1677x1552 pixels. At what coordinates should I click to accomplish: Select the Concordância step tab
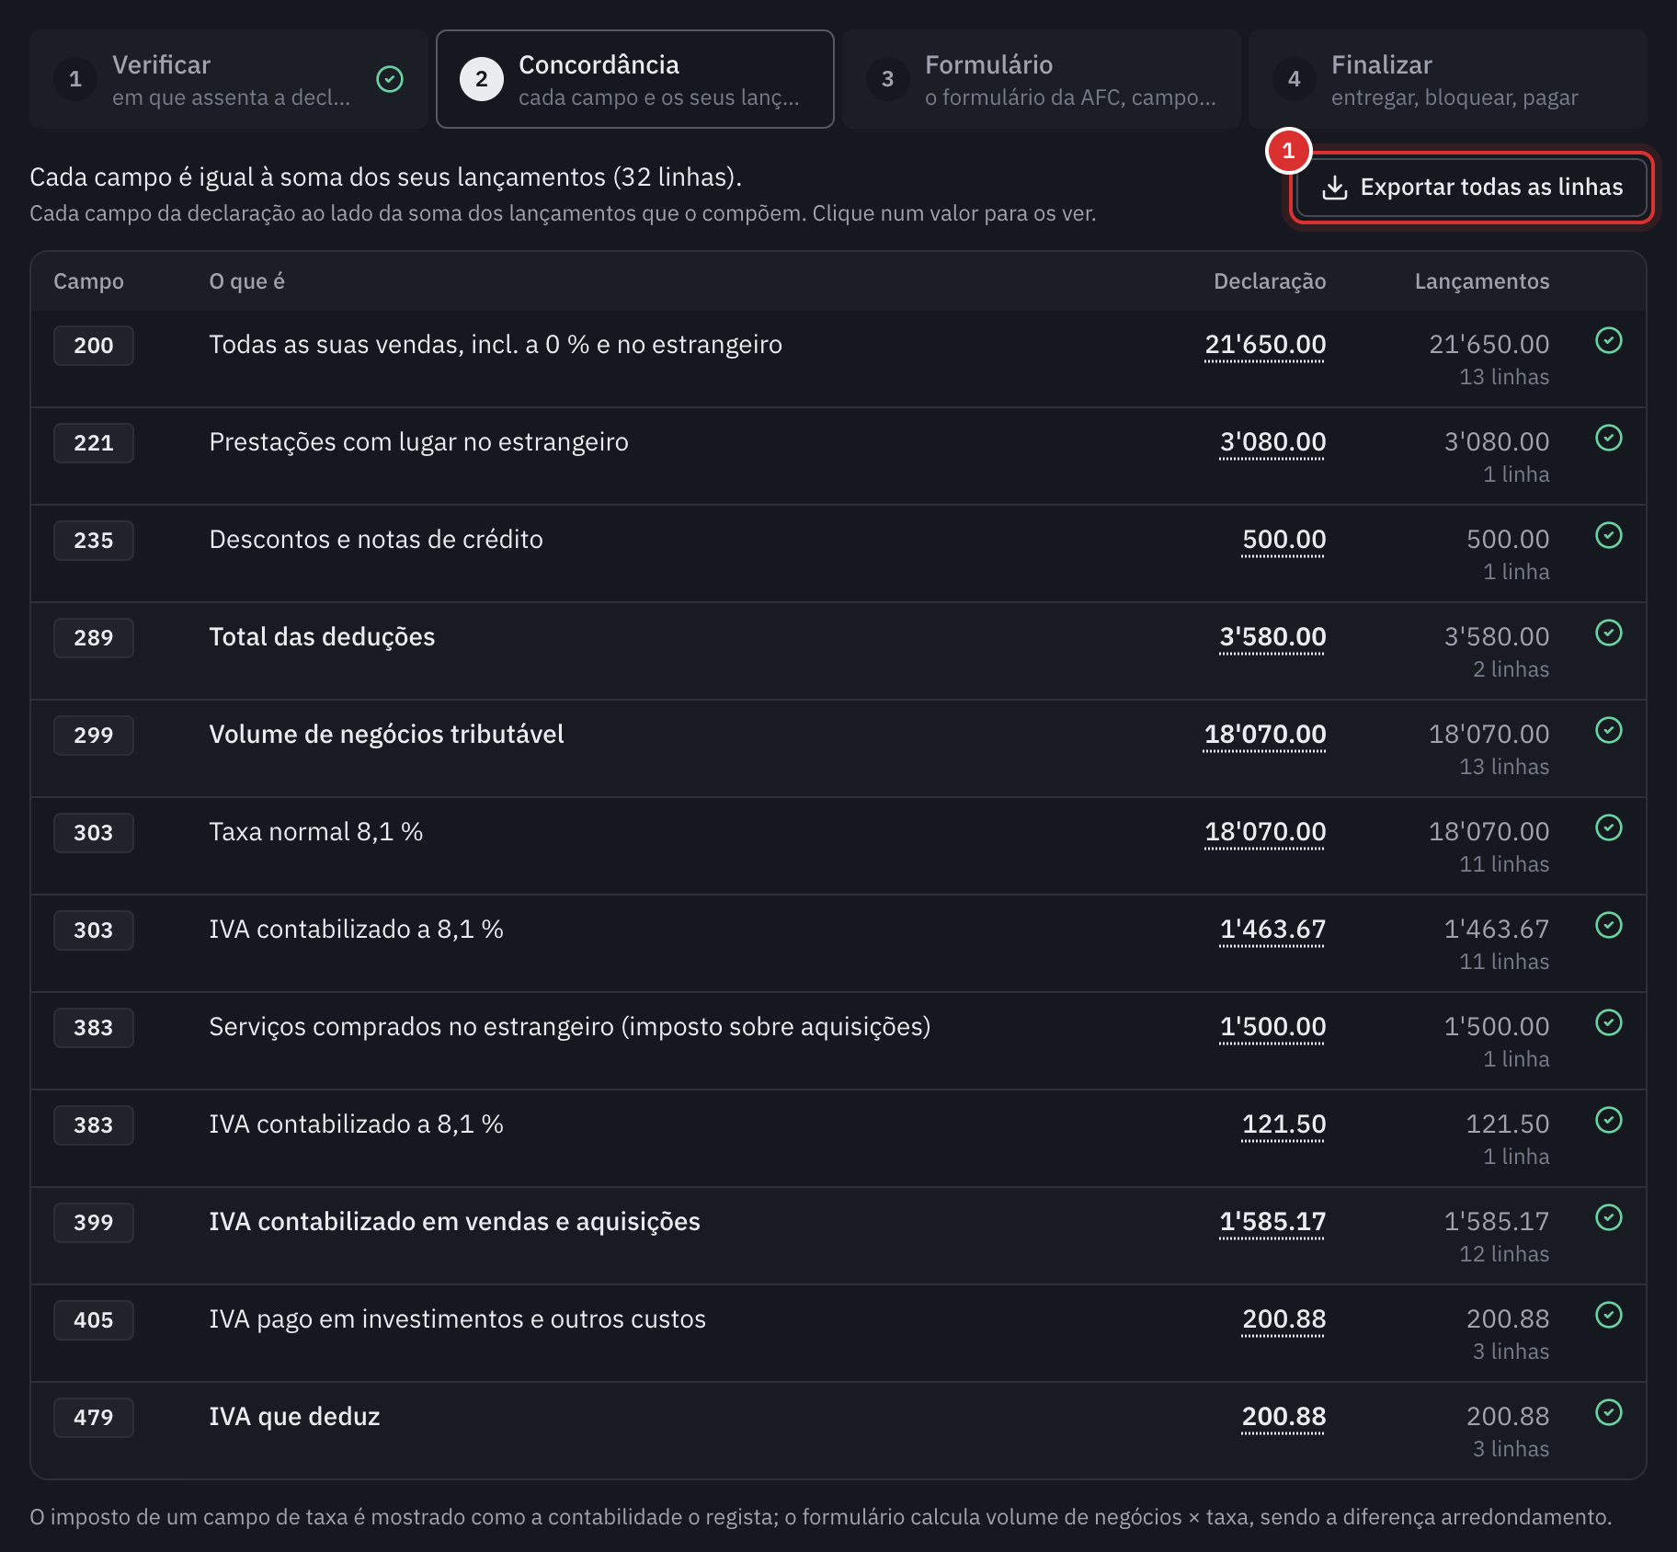635,79
